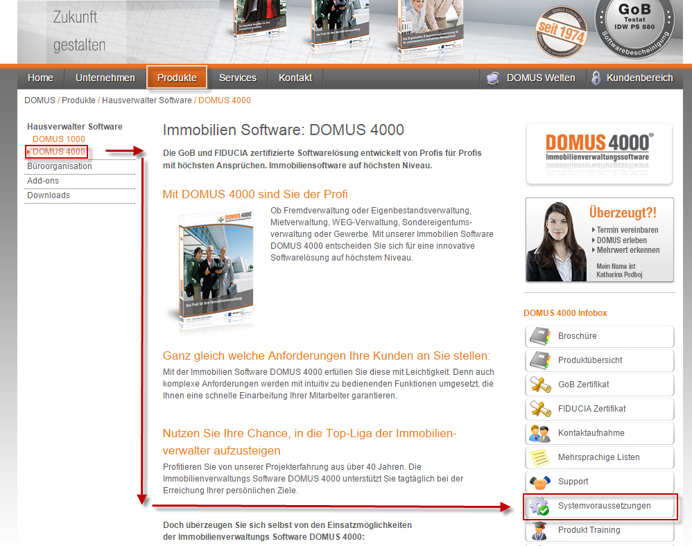Open the Broschüre book icon
This screenshot has width=692, height=546.
pos(540,336)
